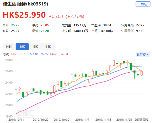Click the MA20 : 26.04 indicator label
This screenshot has width=152, height=123.
pos(59,54)
